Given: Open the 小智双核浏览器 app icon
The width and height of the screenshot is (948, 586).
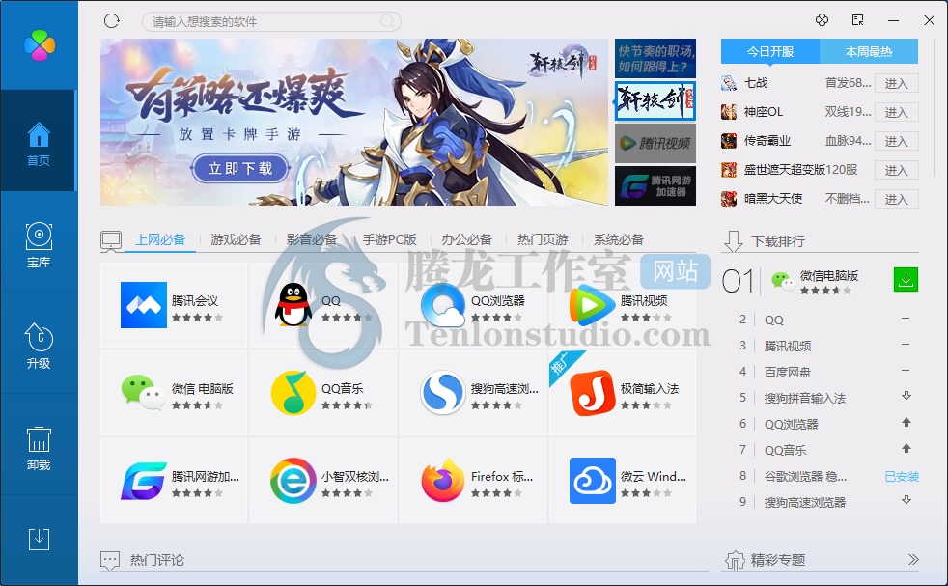Looking at the screenshot, I should (x=293, y=481).
